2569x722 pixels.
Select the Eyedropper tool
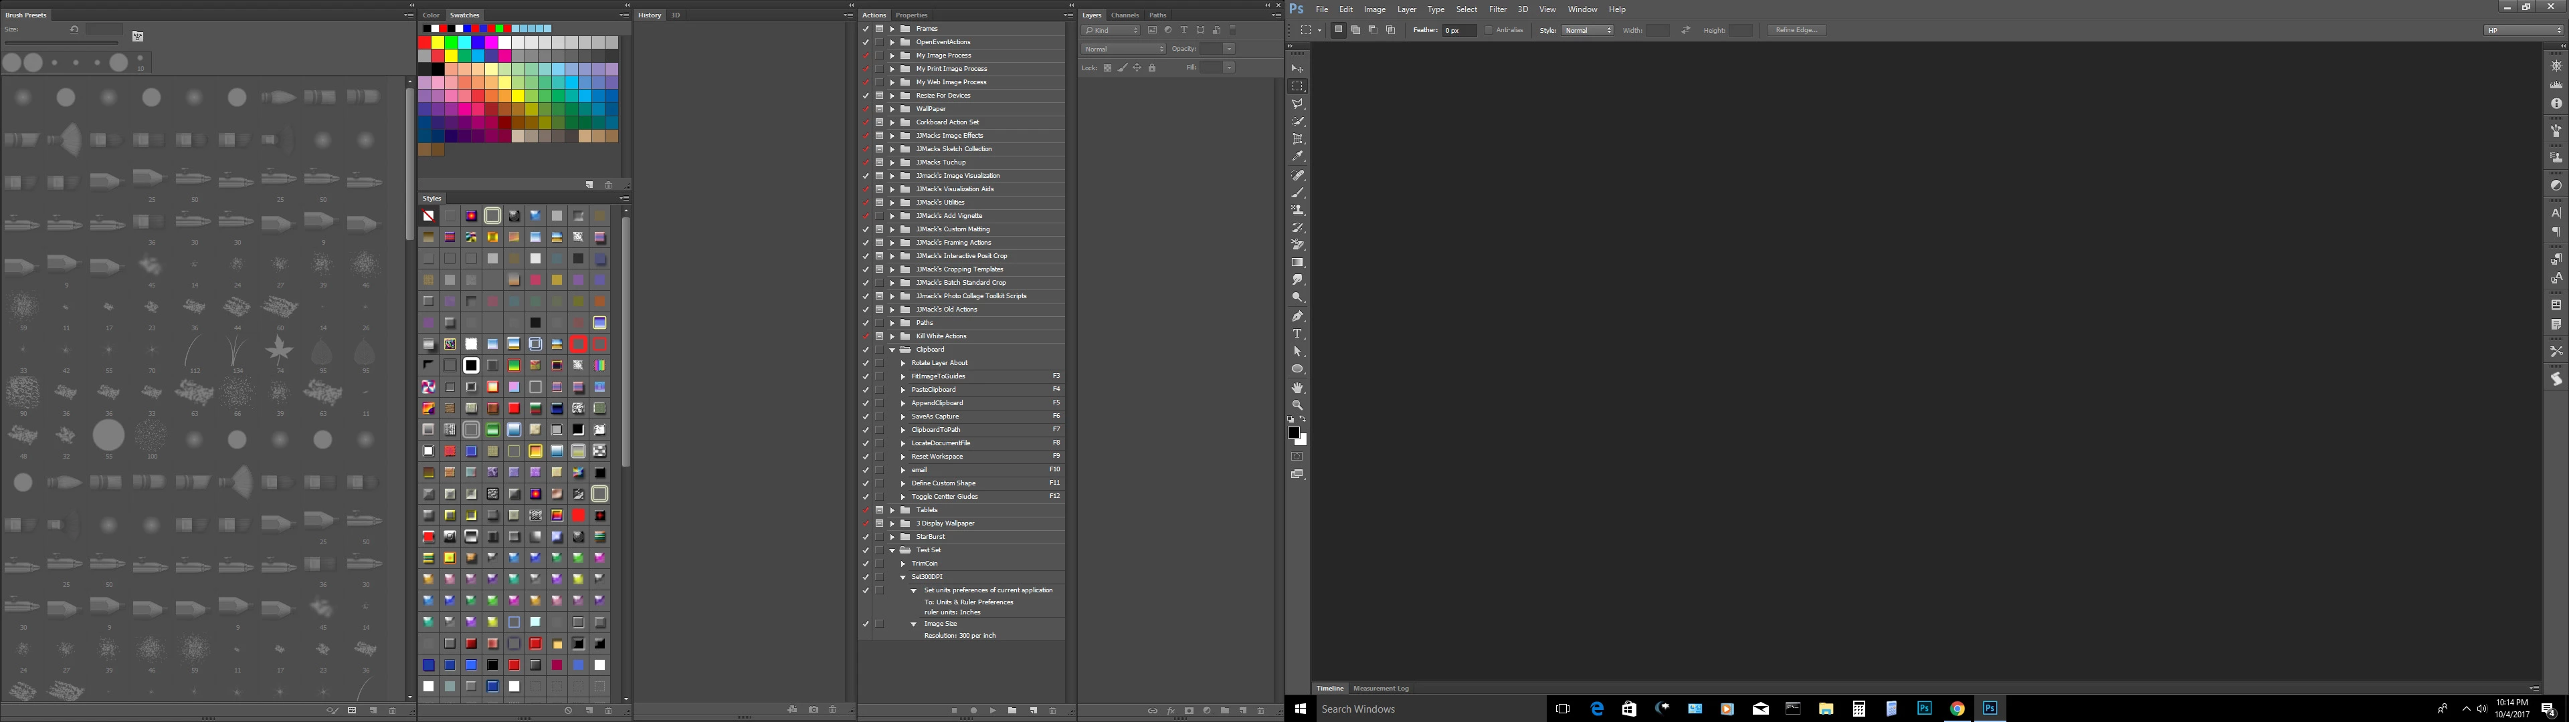point(1297,156)
